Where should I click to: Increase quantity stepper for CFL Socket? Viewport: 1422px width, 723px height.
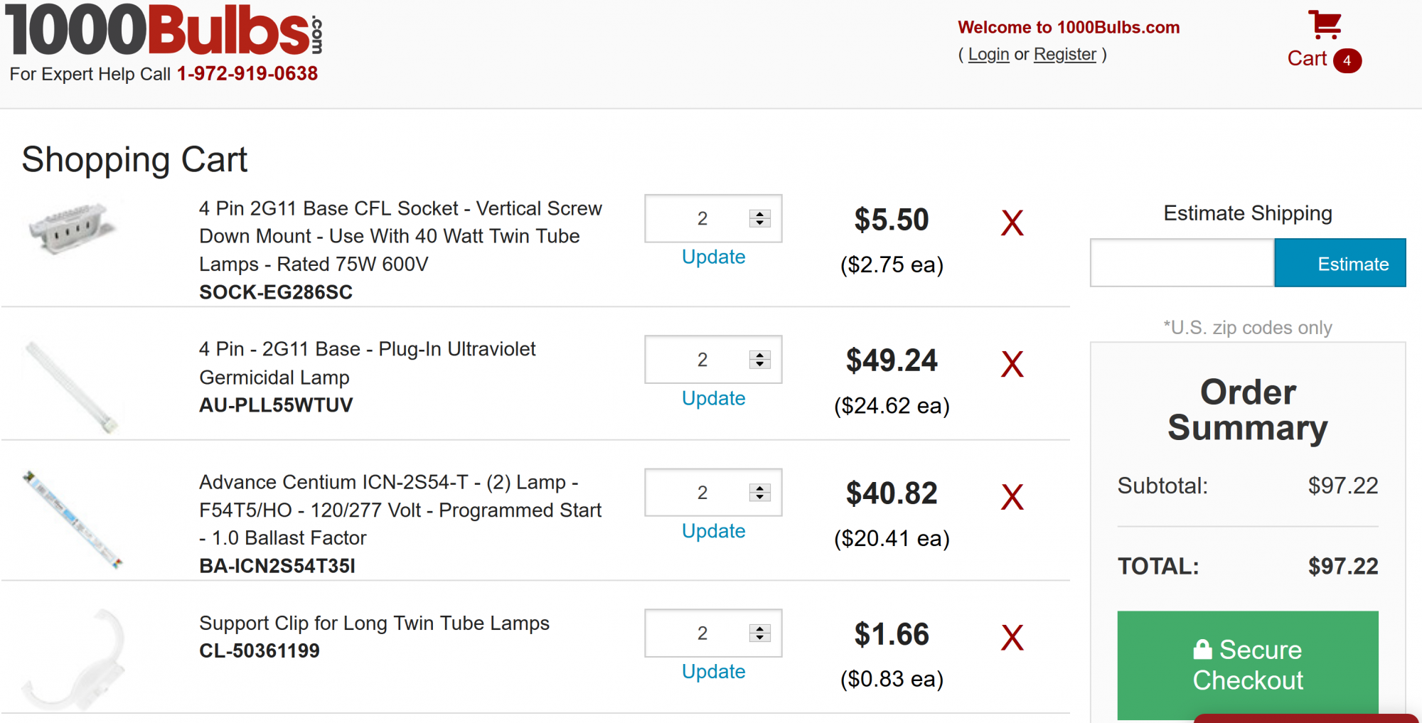[x=760, y=214]
